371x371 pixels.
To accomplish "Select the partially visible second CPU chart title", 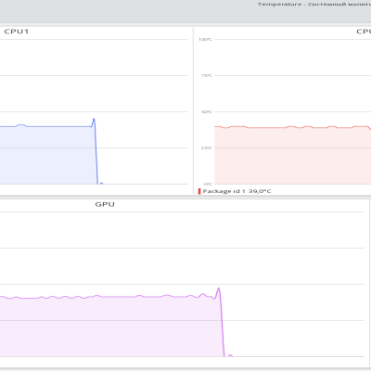I will (x=364, y=32).
